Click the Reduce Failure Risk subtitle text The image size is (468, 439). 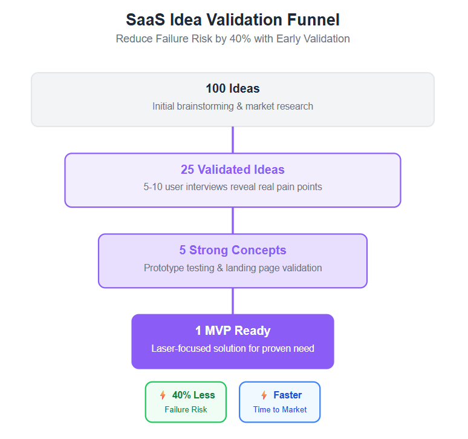233,39
